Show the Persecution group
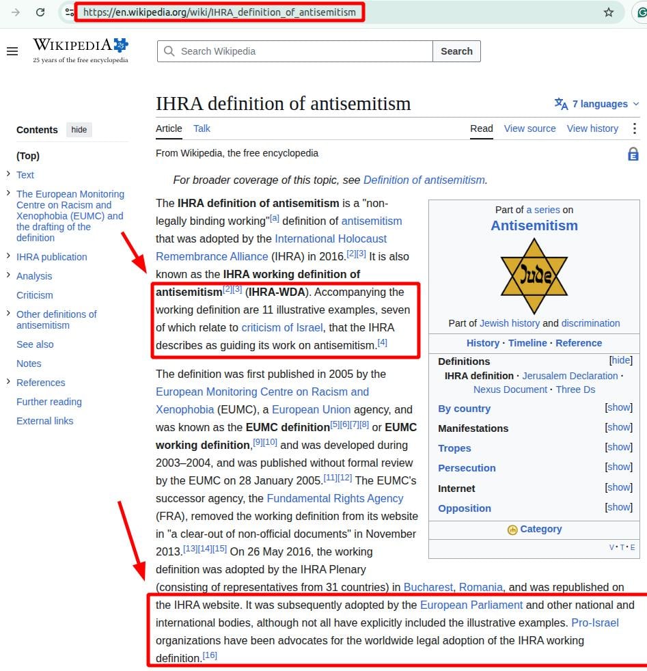The image size is (647, 671). point(619,467)
